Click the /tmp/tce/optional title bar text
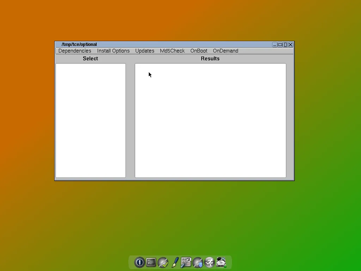Viewport: 361px width, 271px height. [x=79, y=44]
